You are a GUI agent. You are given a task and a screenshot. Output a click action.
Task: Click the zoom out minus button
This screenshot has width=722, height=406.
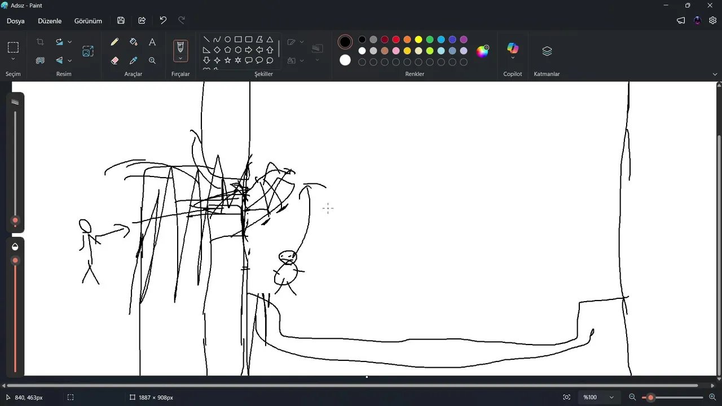pyautogui.click(x=632, y=397)
